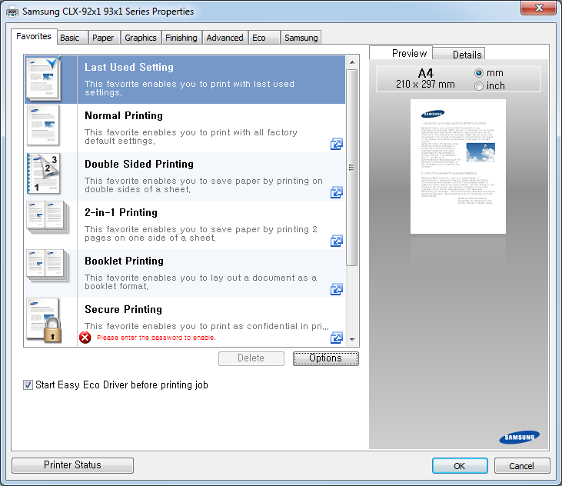The height and width of the screenshot is (486, 562).
Task: Open the Paper tab
Action: point(103,38)
